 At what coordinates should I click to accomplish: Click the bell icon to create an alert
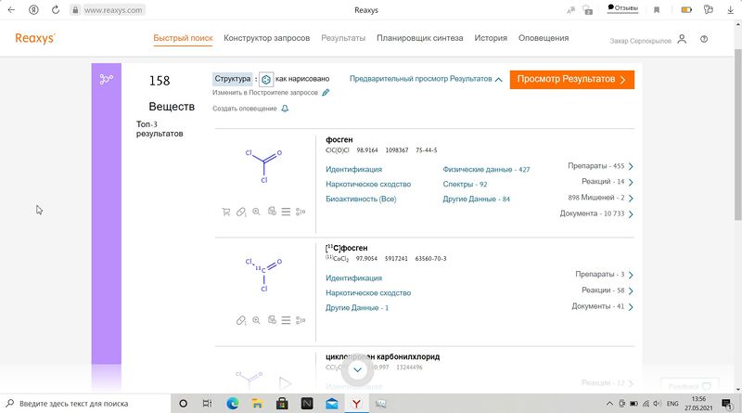pos(285,109)
